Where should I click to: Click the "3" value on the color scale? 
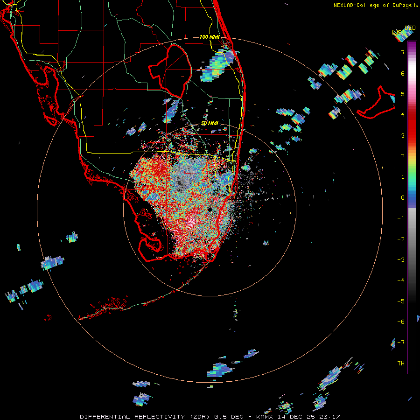pos(403,135)
